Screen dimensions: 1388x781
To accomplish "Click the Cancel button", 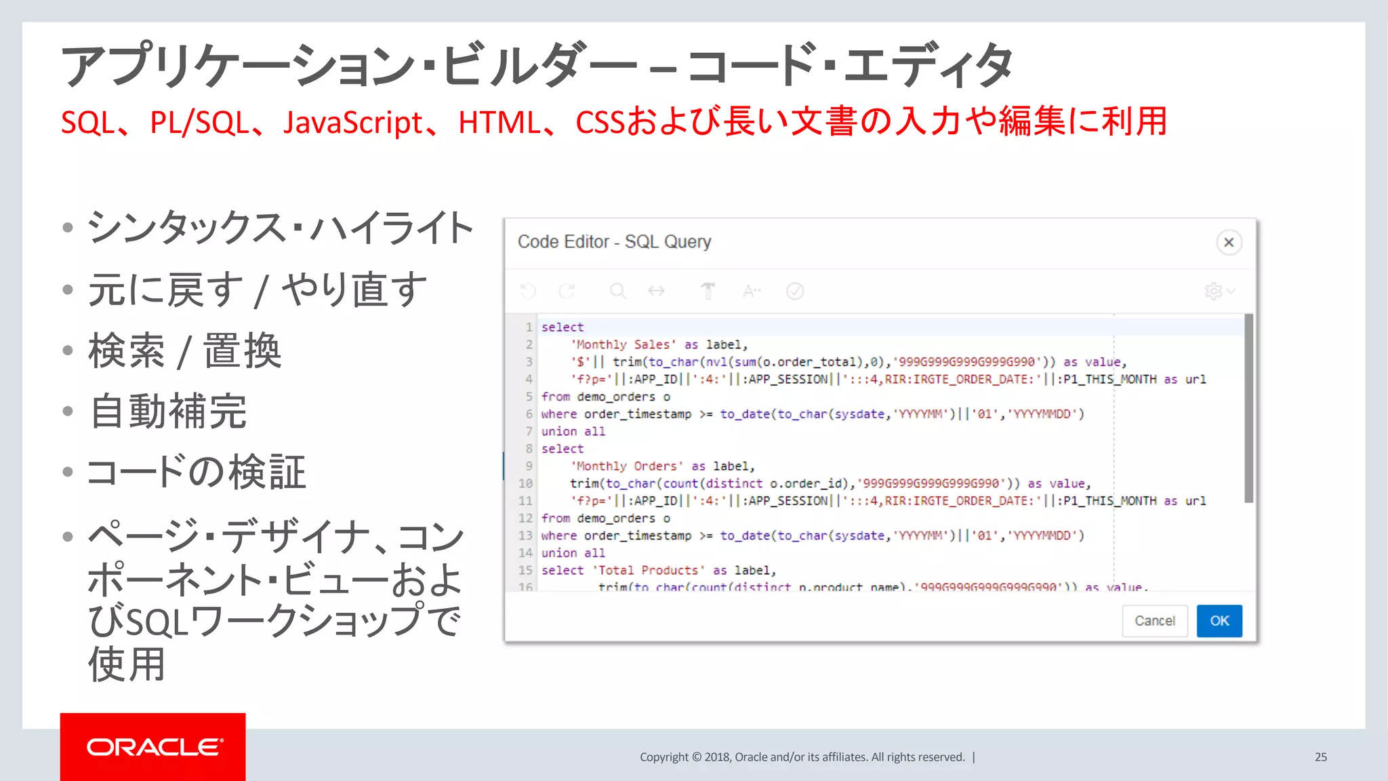I will (1155, 621).
